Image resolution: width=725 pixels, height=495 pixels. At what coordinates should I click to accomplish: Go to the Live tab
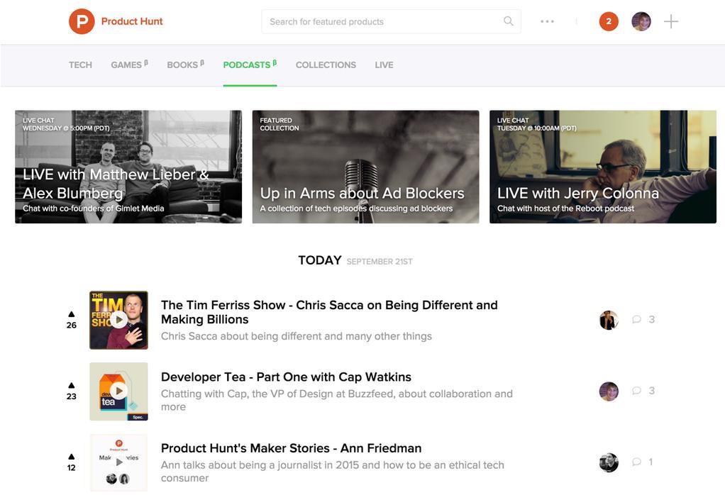pos(384,65)
